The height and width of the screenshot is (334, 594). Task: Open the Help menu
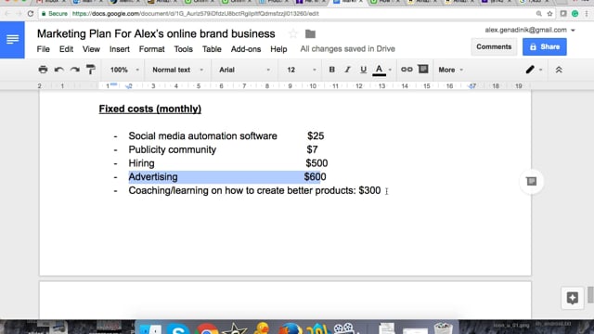tap(278, 49)
